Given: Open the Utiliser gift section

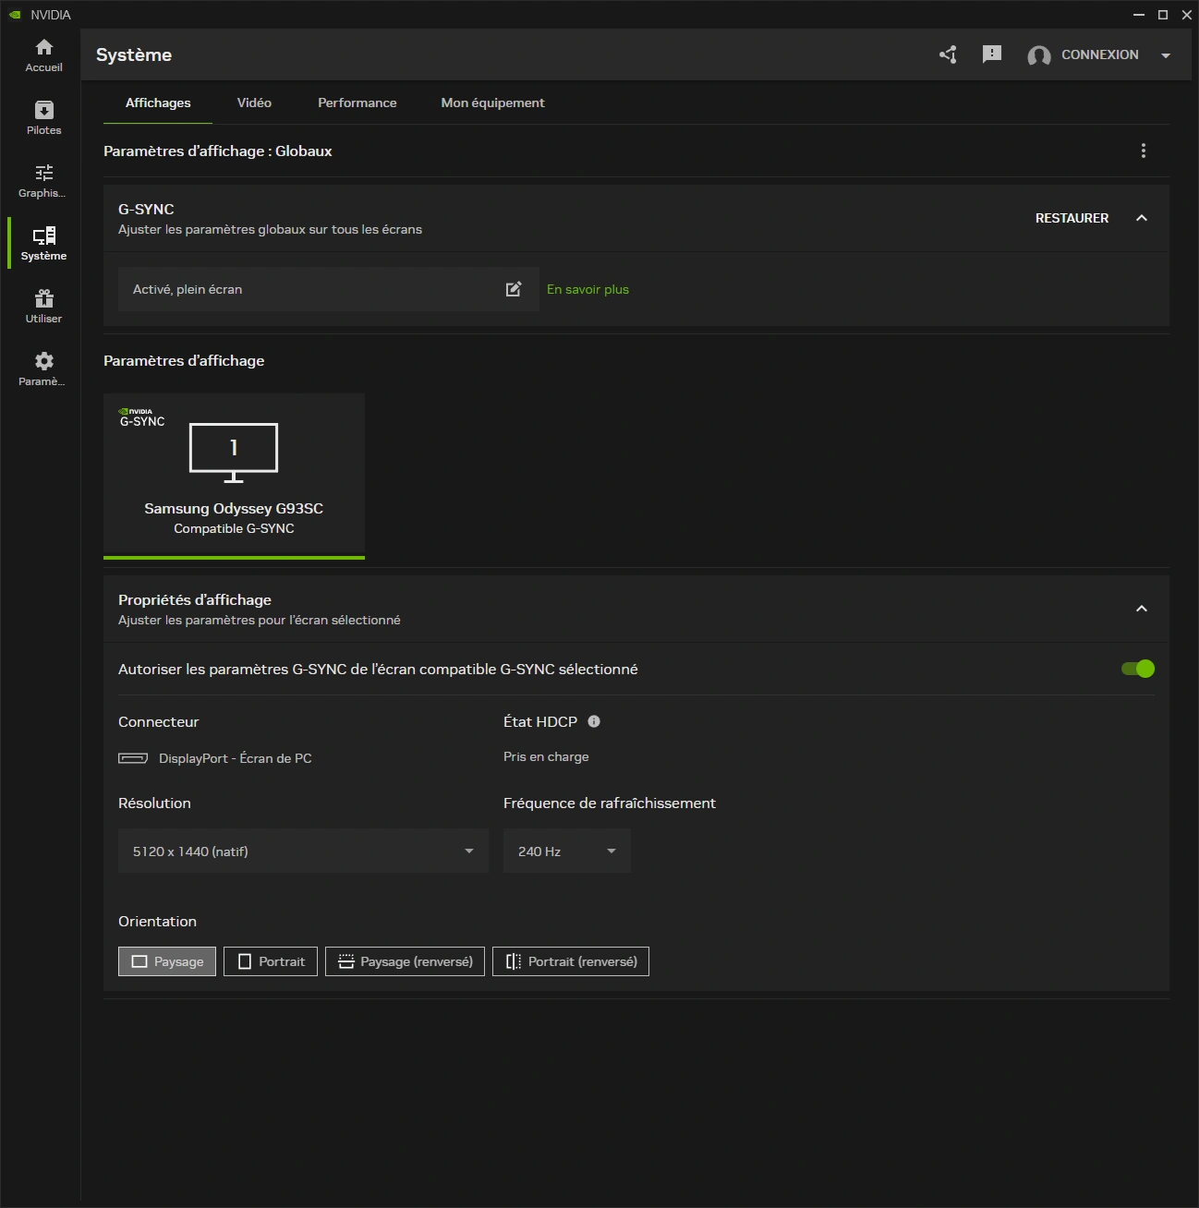Looking at the screenshot, I should tap(43, 307).
